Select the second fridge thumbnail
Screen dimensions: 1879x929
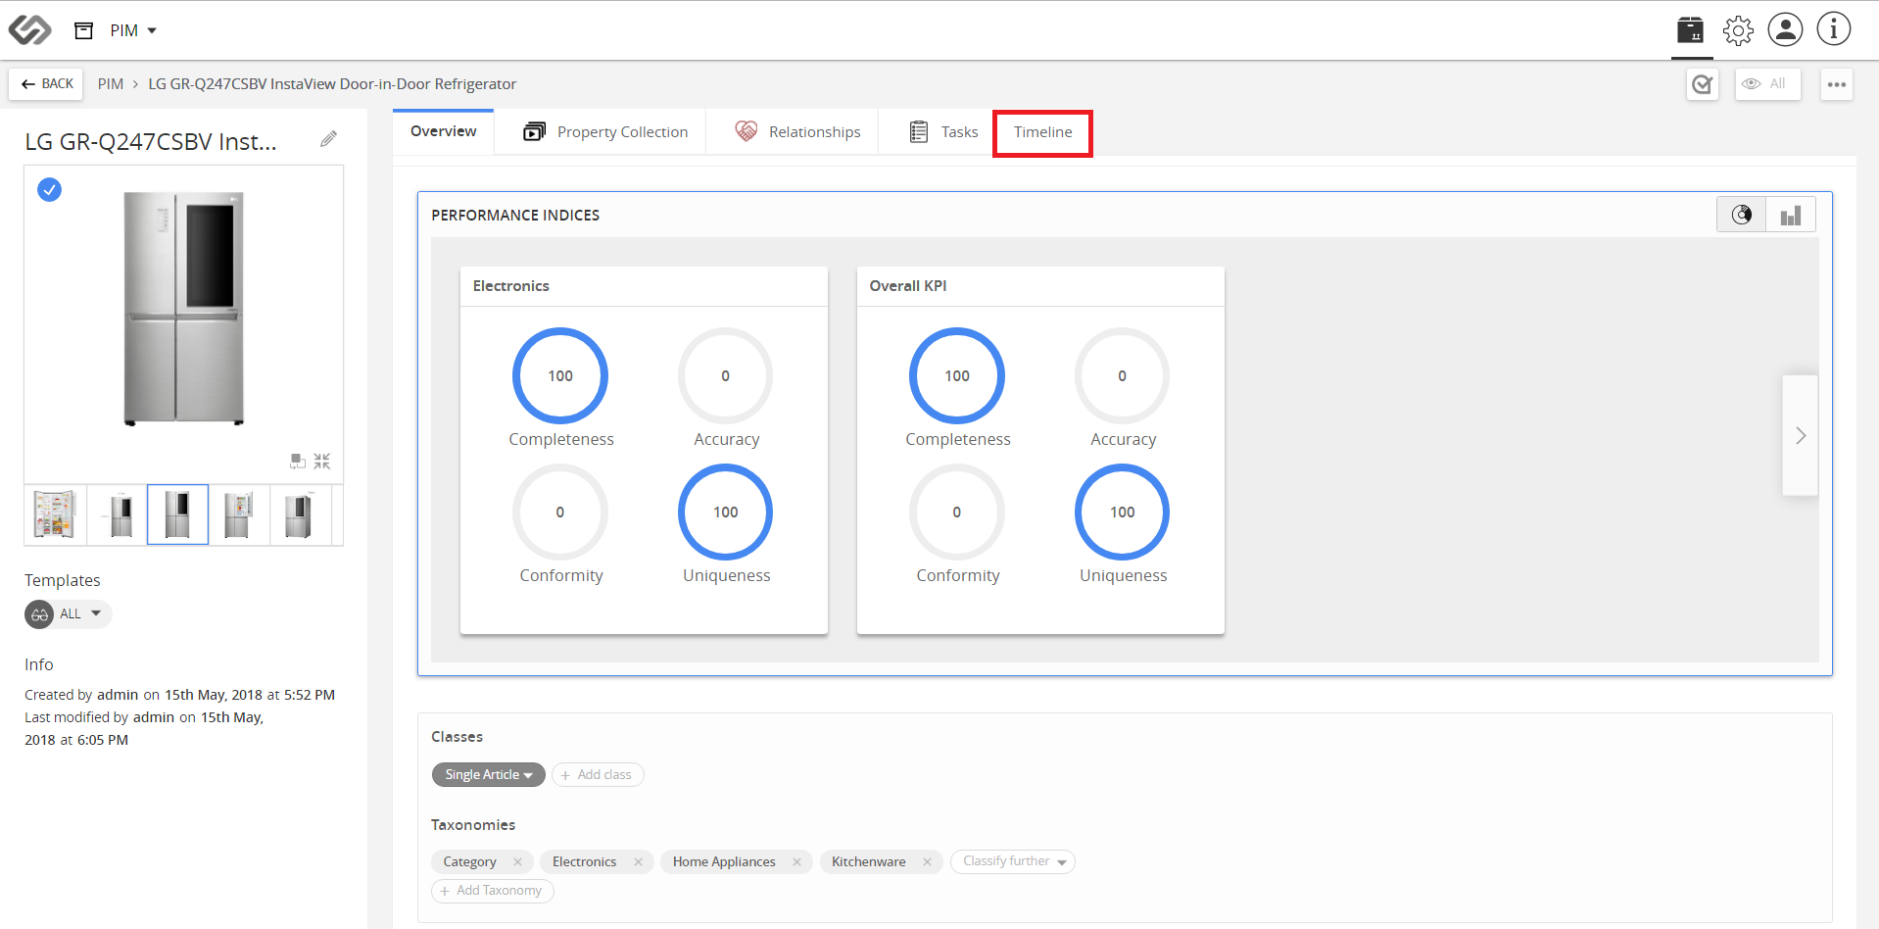118,514
